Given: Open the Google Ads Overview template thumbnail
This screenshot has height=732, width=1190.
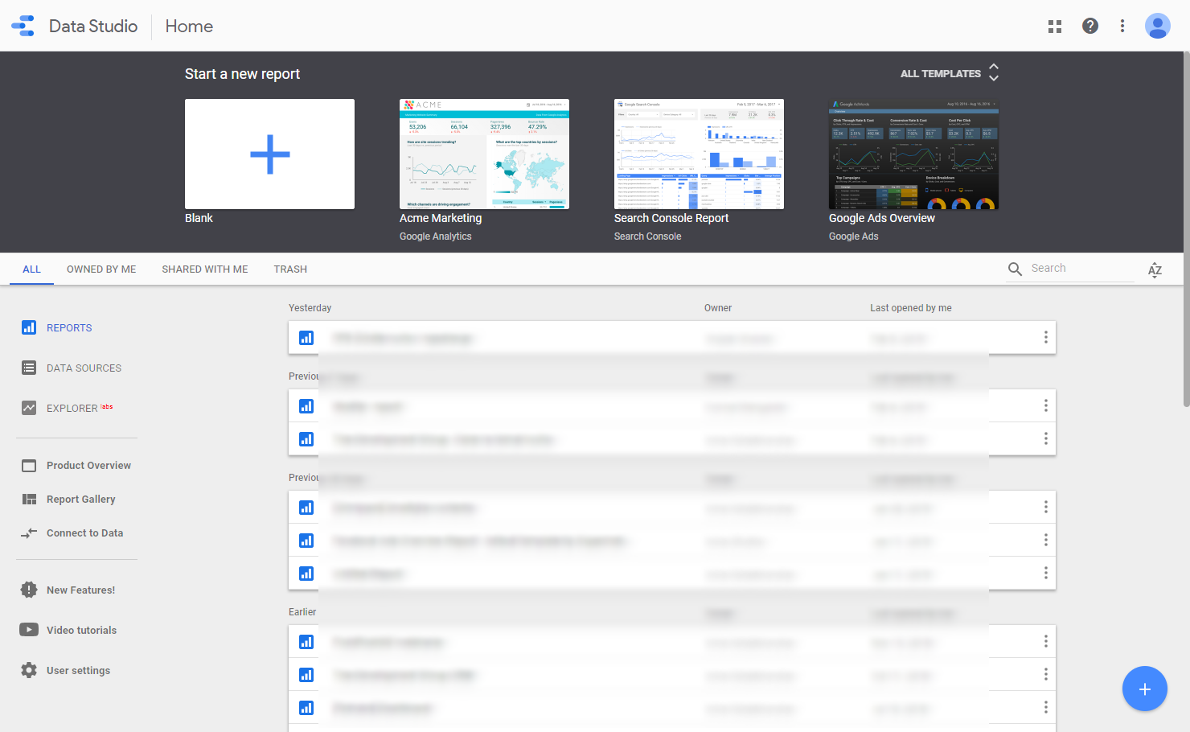Looking at the screenshot, I should click(x=913, y=154).
